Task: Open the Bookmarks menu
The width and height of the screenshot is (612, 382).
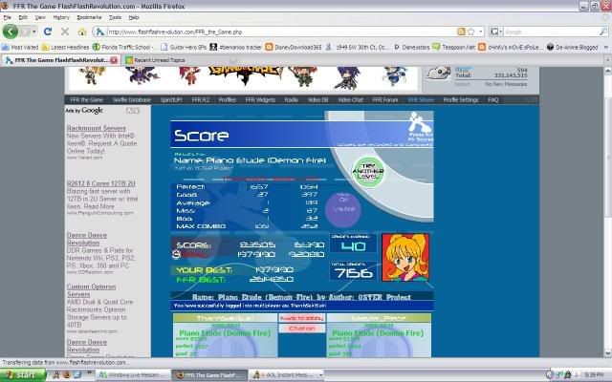Action: click(x=88, y=17)
